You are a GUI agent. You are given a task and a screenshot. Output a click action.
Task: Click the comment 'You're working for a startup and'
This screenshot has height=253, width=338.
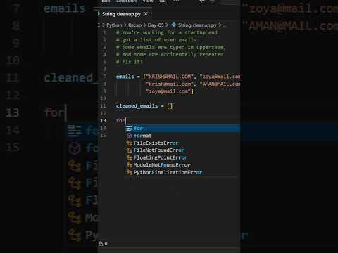click(x=170, y=32)
